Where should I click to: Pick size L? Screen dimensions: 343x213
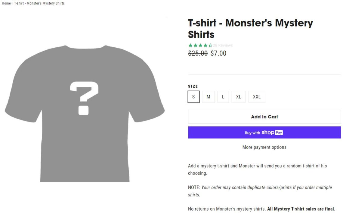click(x=223, y=97)
